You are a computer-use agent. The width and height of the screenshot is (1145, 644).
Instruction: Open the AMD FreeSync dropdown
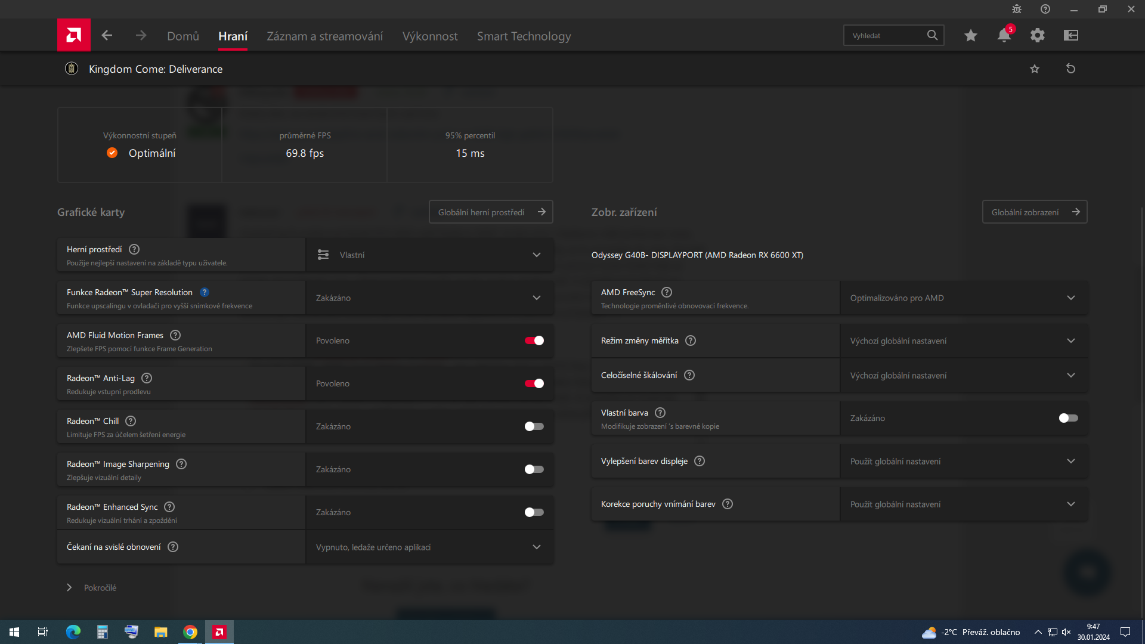click(x=963, y=298)
